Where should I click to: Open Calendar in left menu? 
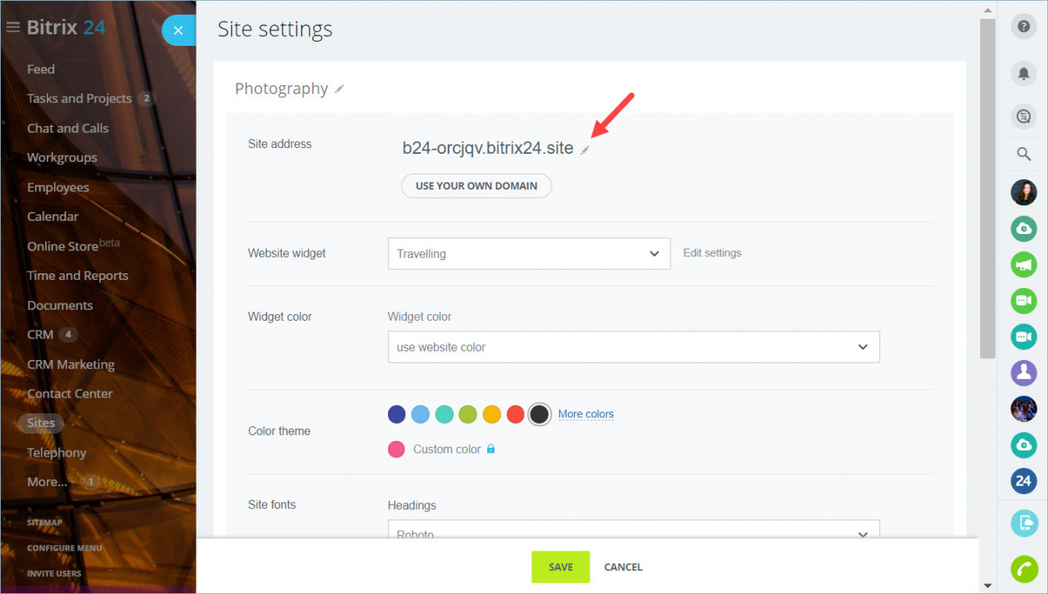tap(53, 217)
